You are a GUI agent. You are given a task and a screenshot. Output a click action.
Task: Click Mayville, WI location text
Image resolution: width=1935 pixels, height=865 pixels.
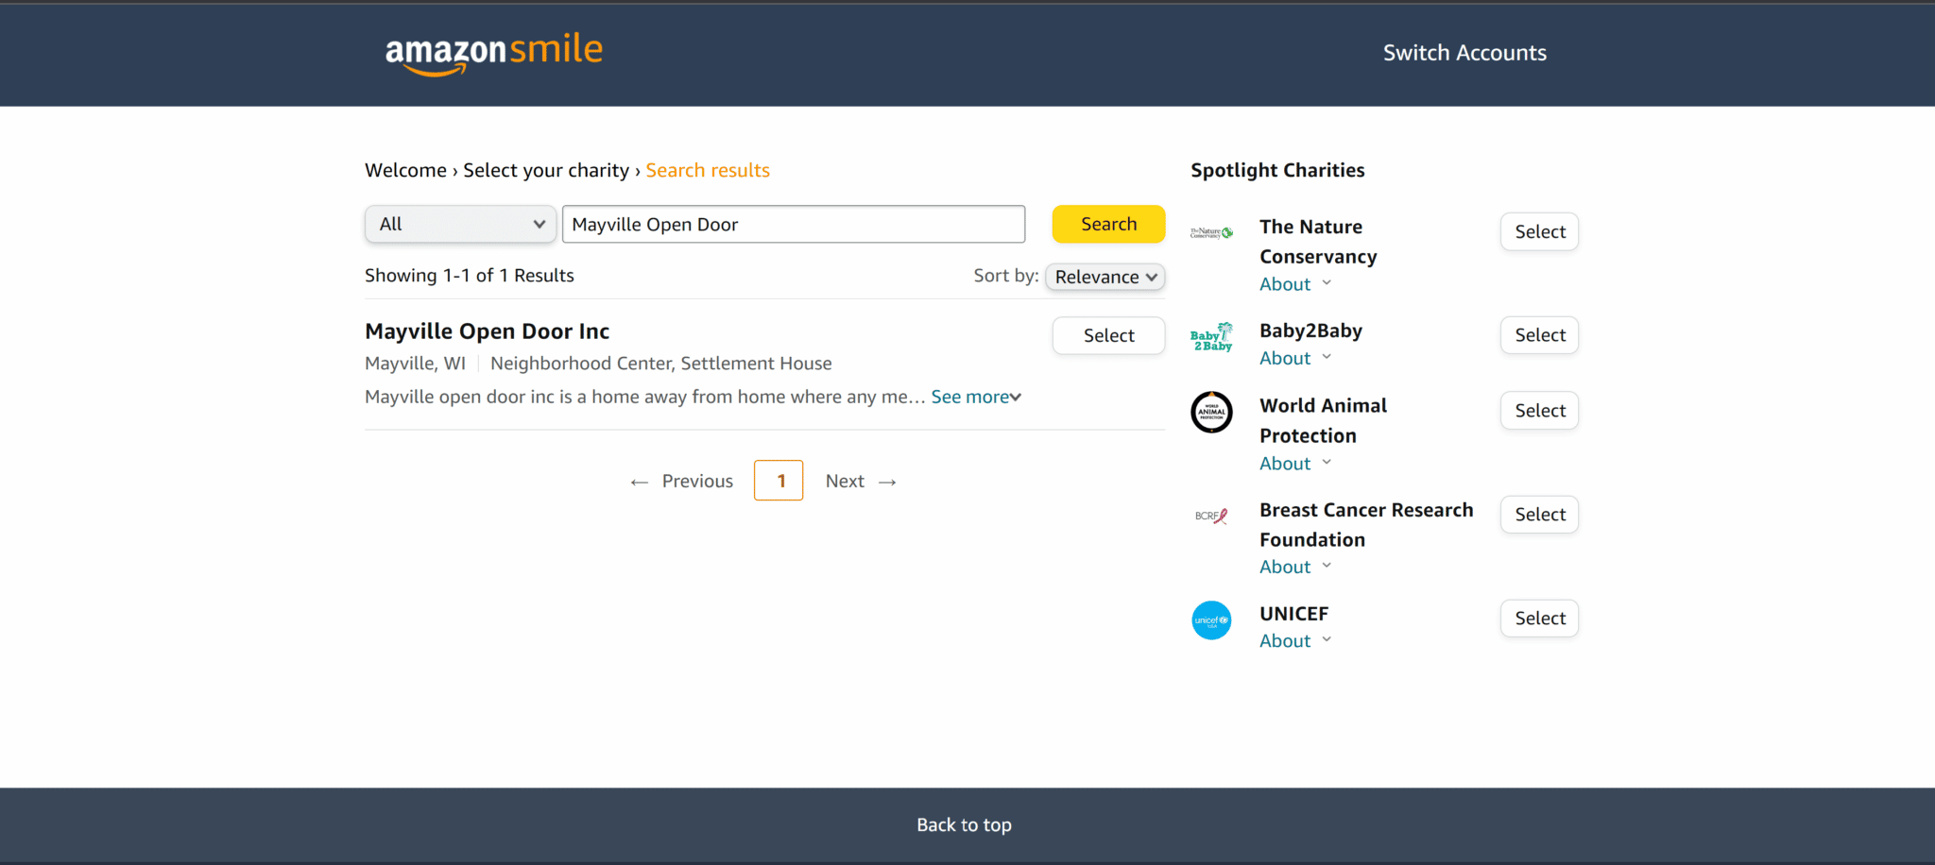[415, 364]
